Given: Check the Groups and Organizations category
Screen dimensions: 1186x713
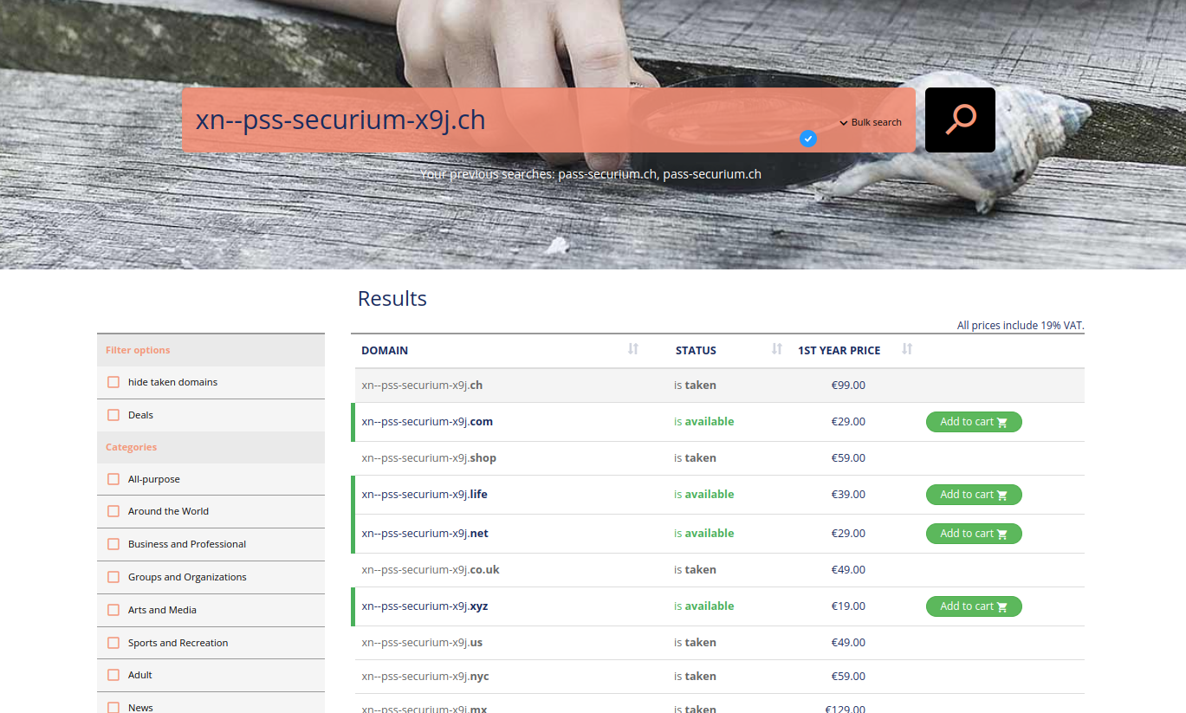Looking at the screenshot, I should (x=113, y=577).
